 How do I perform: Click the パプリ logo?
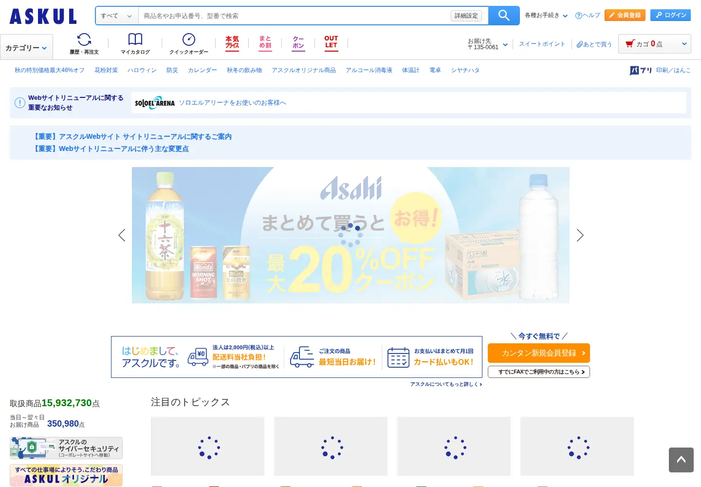(641, 71)
